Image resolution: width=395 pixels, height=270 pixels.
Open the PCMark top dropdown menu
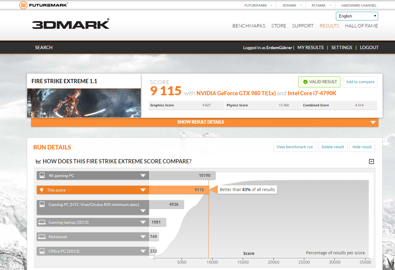point(321,5)
